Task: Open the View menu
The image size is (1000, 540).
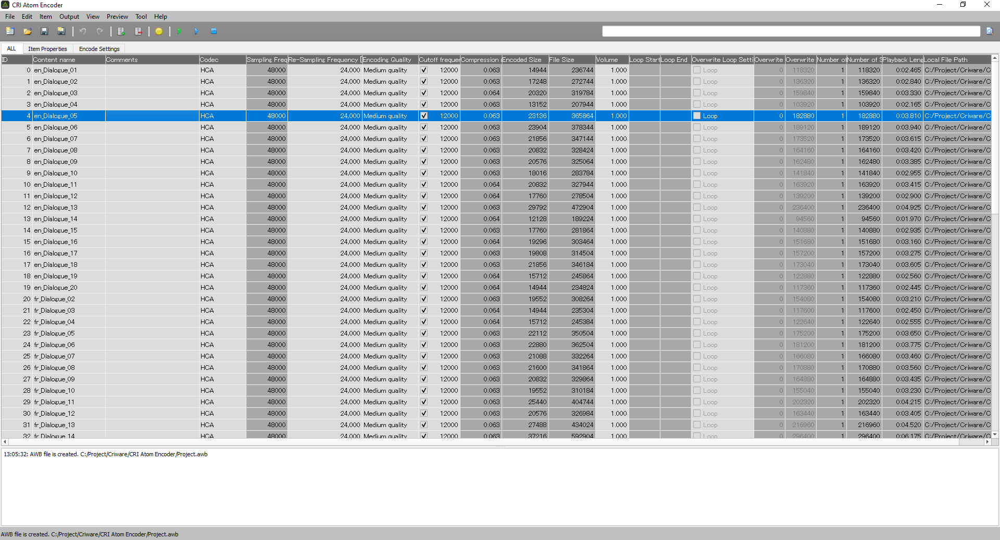Action: click(x=93, y=17)
